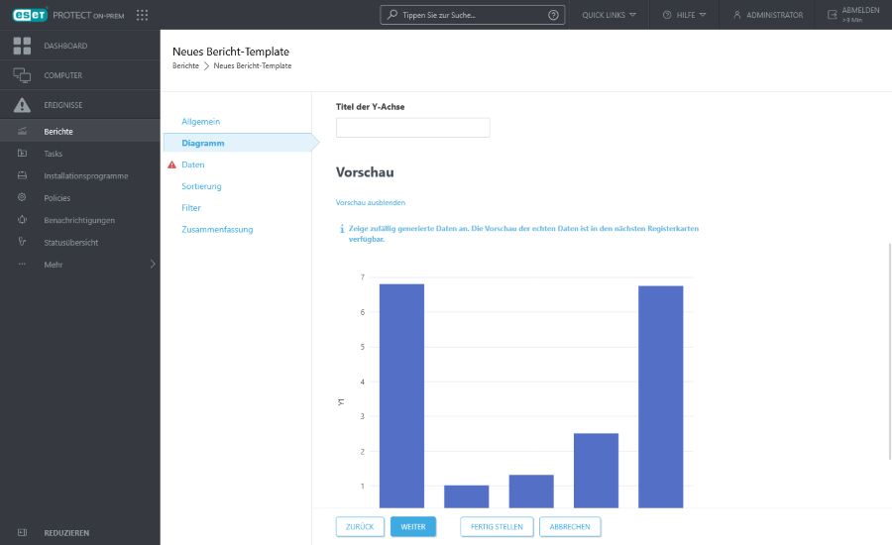The image size is (892, 545).
Task: Go to the Zusammenfassung step
Action: pos(217,229)
